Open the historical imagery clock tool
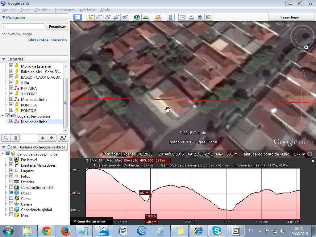 tap(137, 17)
